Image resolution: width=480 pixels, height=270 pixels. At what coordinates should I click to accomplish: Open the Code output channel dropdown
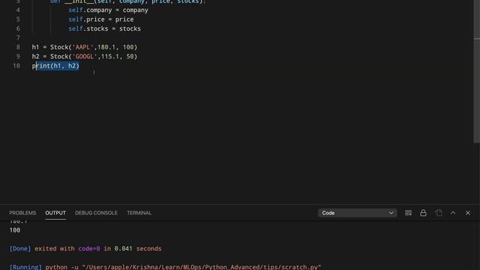click(x=357, y=213)
